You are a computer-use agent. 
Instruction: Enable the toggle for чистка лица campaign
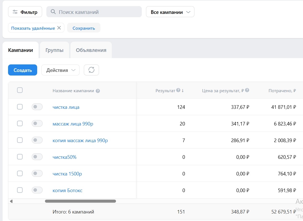(37, 107)
